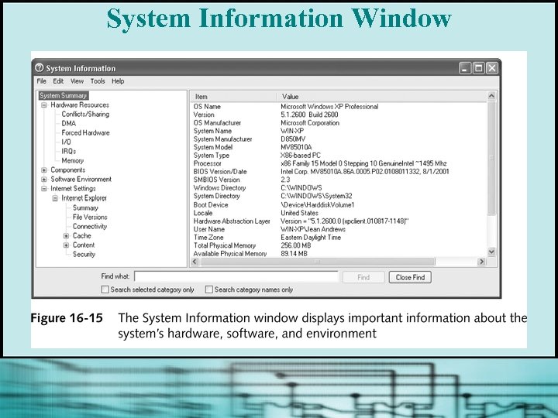Select Conflicts/Sharing tree item
The height and width of the screenshot is (418, 558).
point(85,114)
